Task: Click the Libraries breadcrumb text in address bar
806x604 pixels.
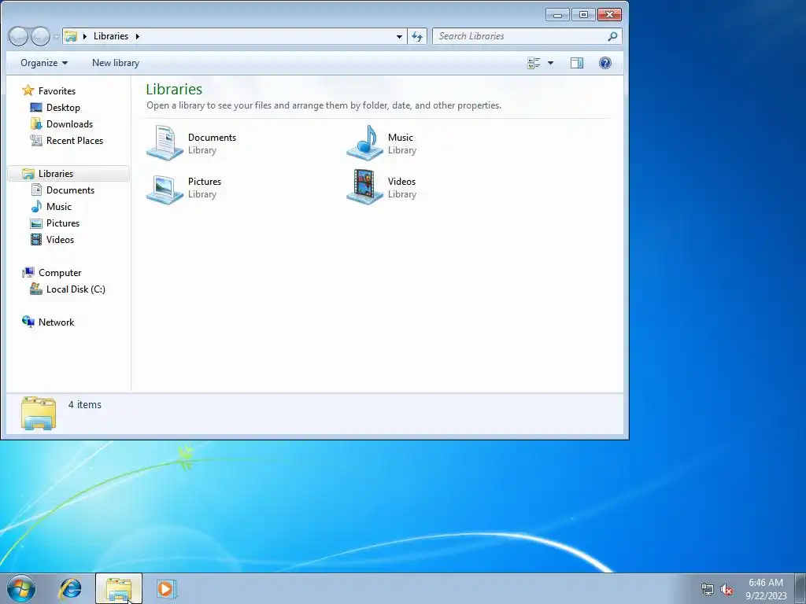Action: click(111, 36)
